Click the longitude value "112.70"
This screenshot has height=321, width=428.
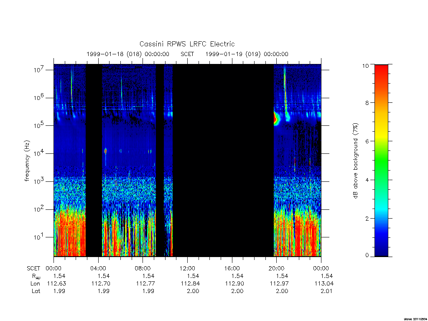(x=101, y=284)
